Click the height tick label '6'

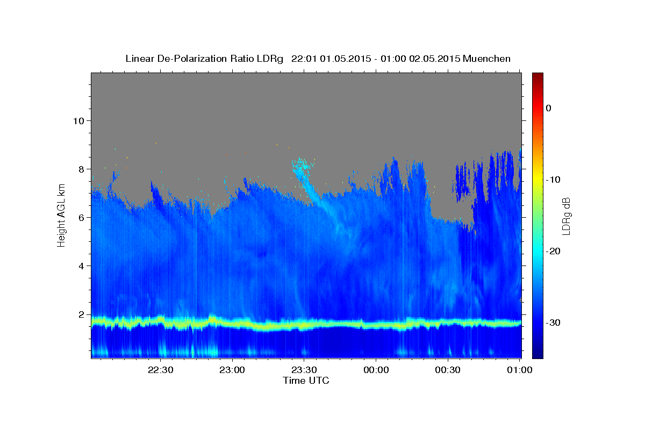(82, 217)
